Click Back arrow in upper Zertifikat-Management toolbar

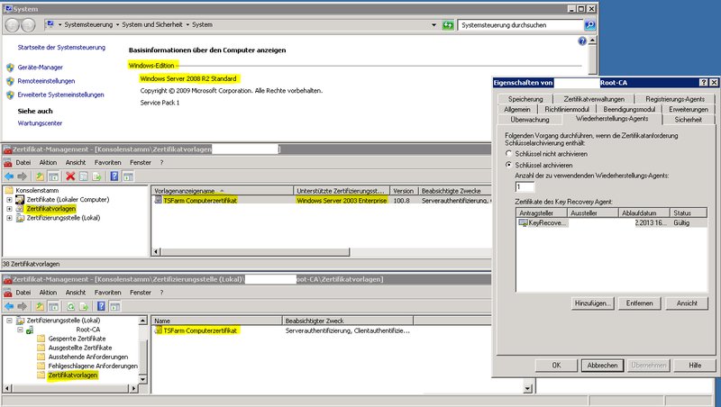tap(9, 176)
